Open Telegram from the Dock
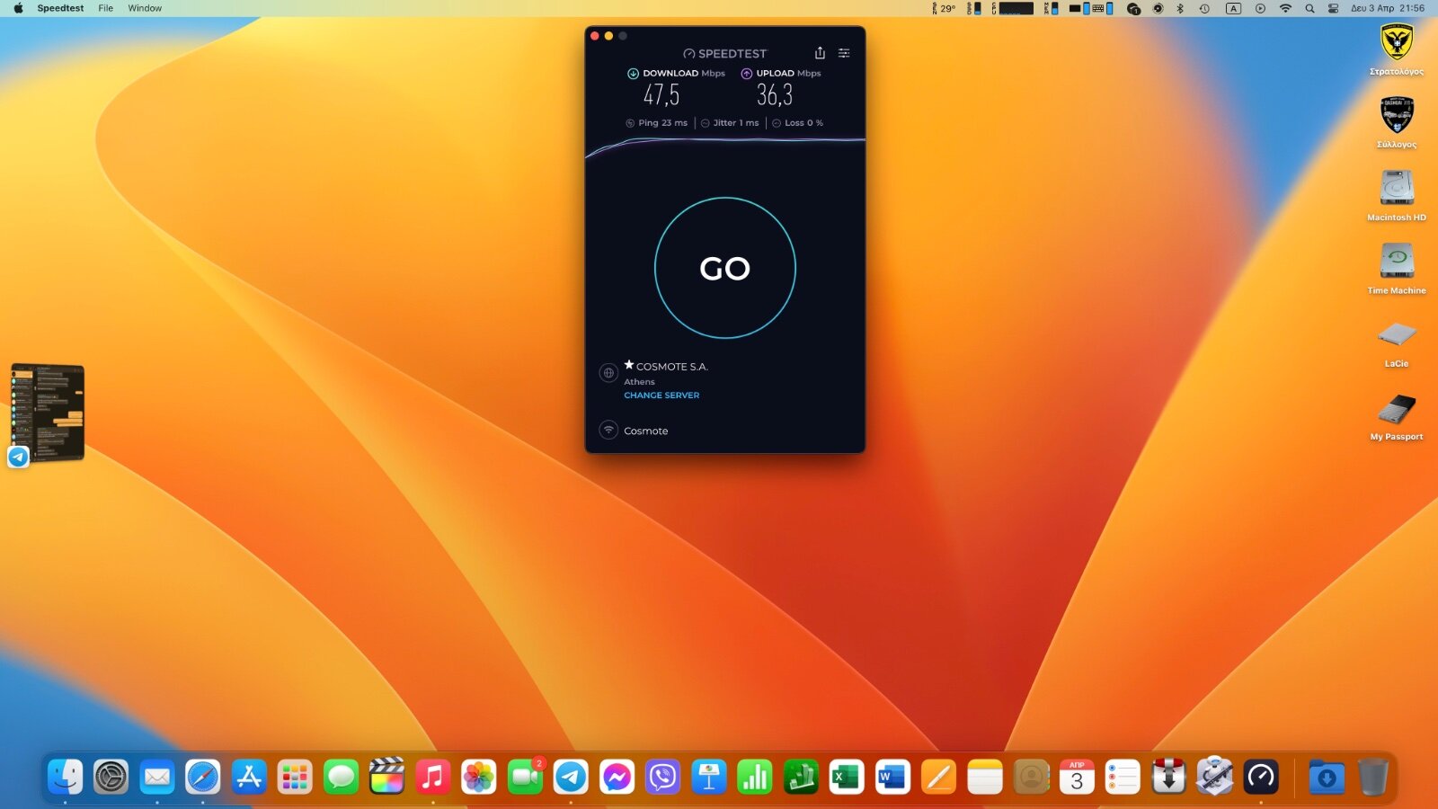The width and height of the screenshot is (1438, 809). (571, 777)
